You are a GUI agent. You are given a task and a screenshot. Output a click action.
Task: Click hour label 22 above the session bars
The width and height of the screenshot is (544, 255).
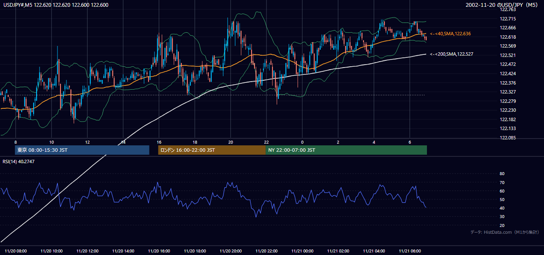pyautogui.click(x=266, y=142)
